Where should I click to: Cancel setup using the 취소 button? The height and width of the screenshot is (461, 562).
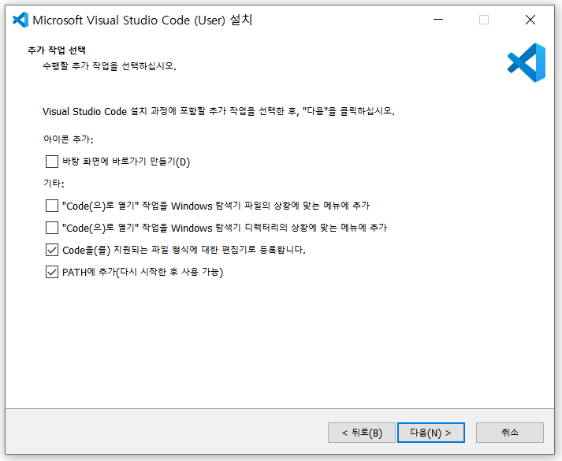(x=510, y=433)
